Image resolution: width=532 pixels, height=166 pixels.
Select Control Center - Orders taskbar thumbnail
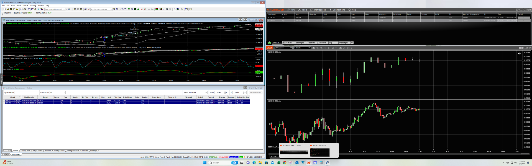294,150
